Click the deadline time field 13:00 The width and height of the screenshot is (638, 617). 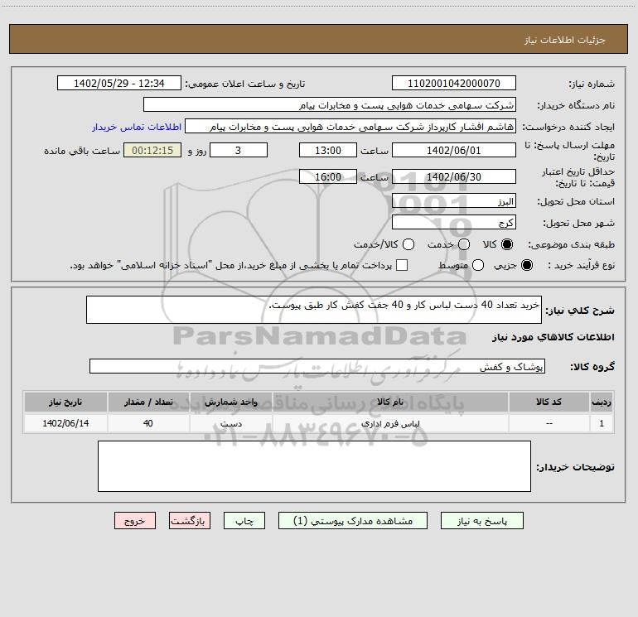(328, 150)
